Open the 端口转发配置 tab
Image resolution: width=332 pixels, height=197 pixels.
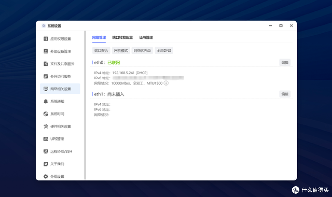(122, 37)
